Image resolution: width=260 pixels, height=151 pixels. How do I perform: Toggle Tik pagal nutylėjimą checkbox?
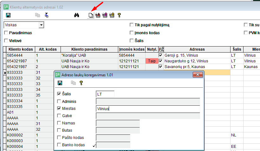click(x=132, y=25)
